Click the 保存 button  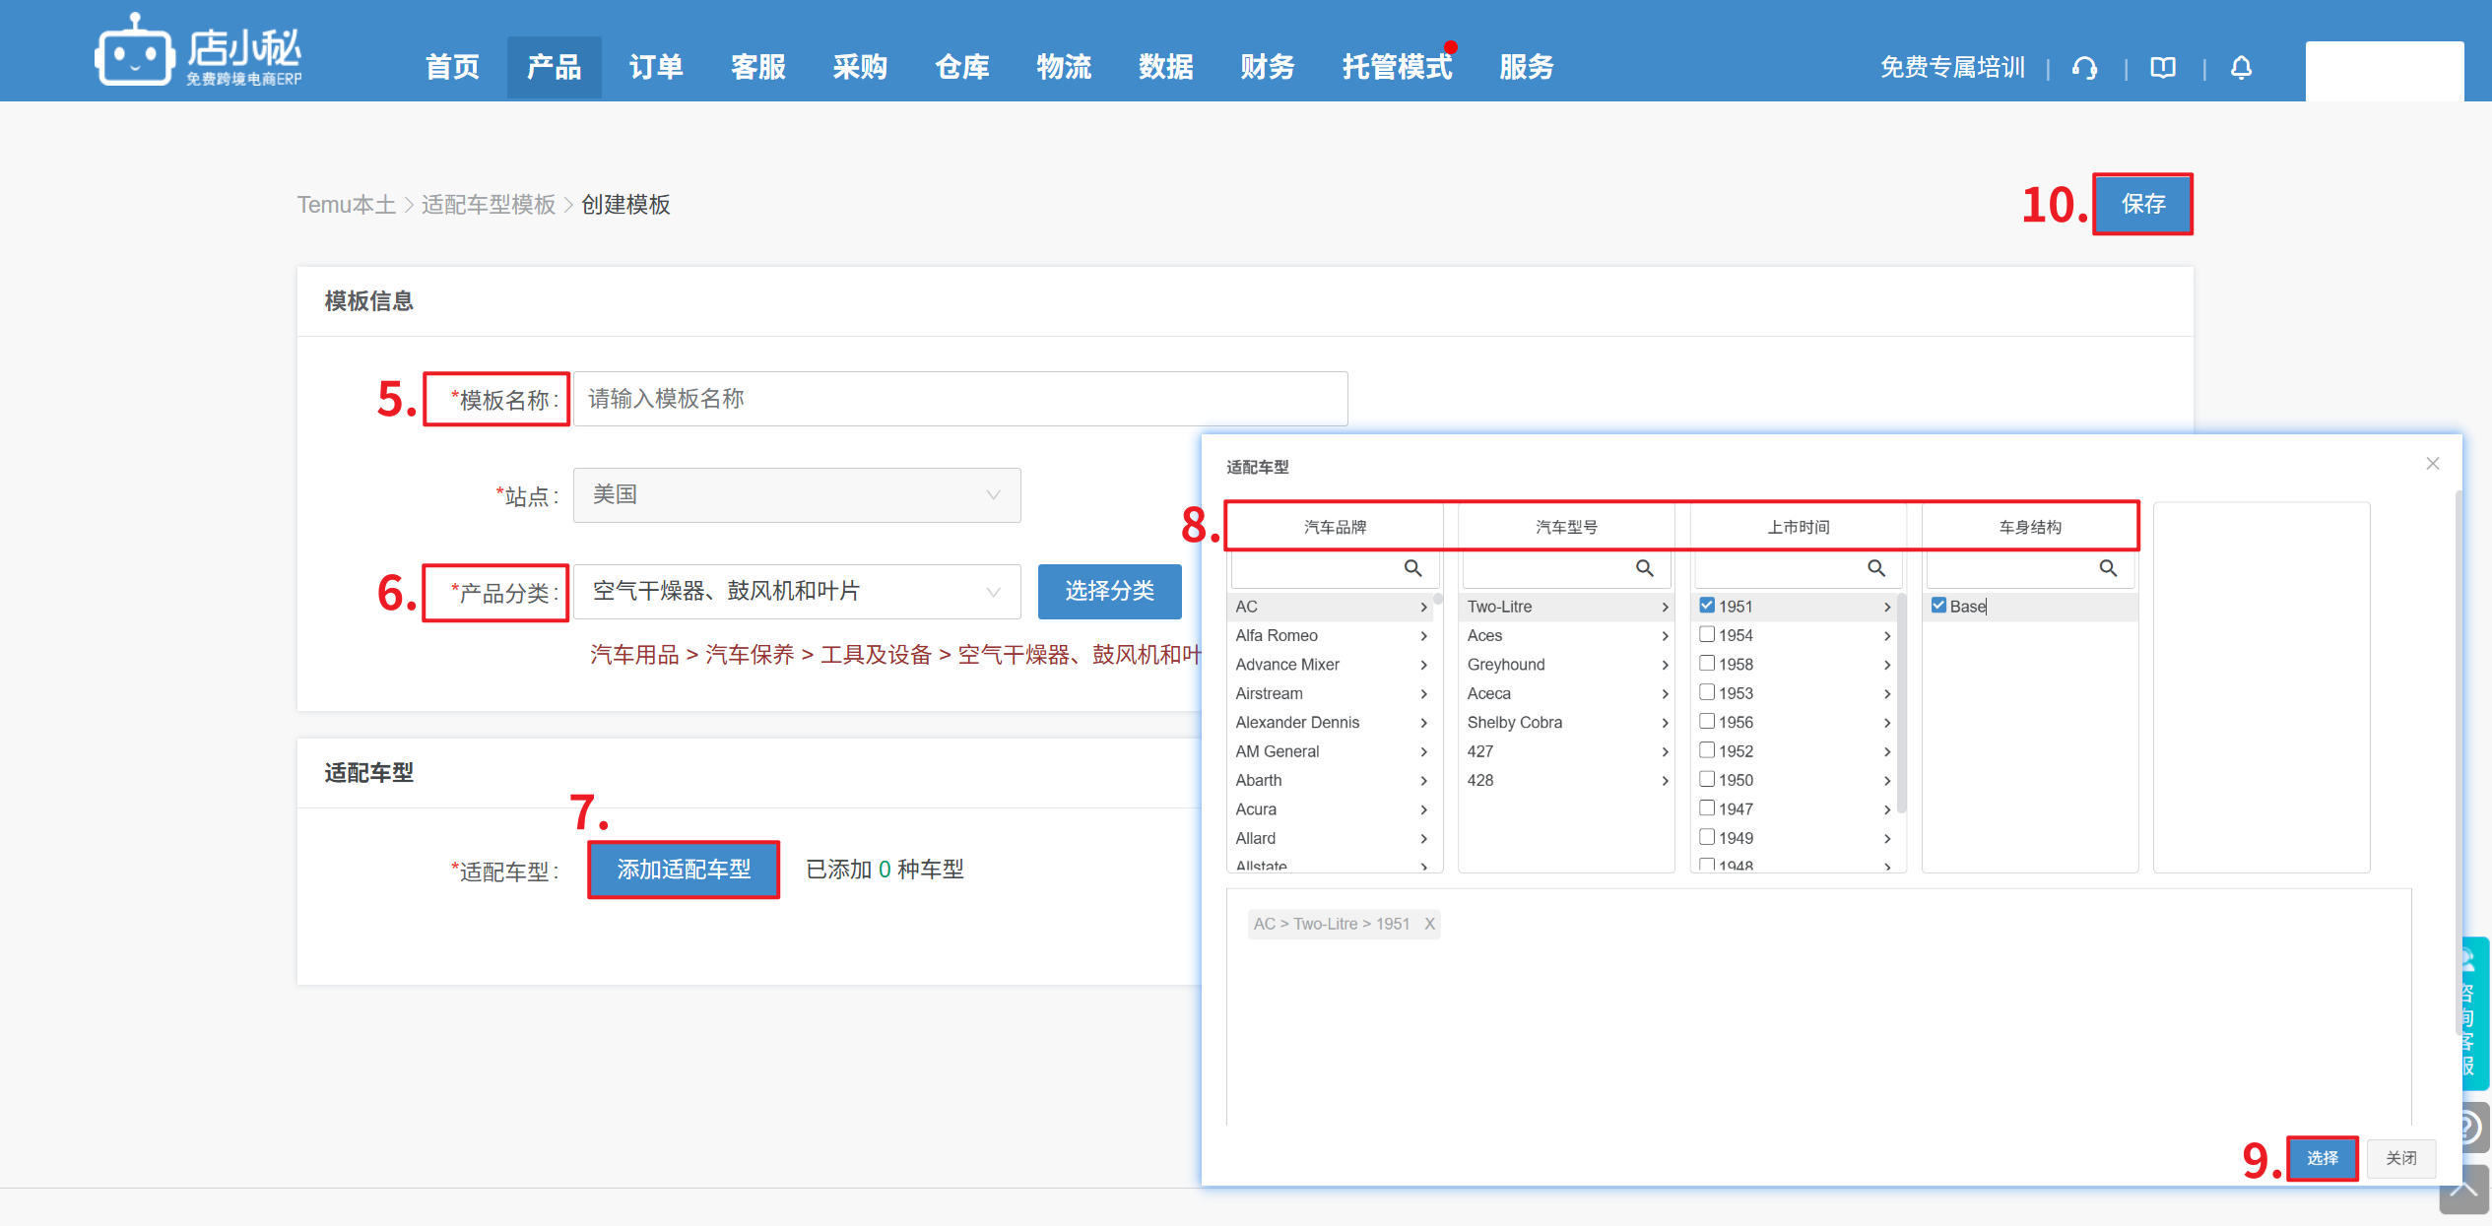point(2142,204)
